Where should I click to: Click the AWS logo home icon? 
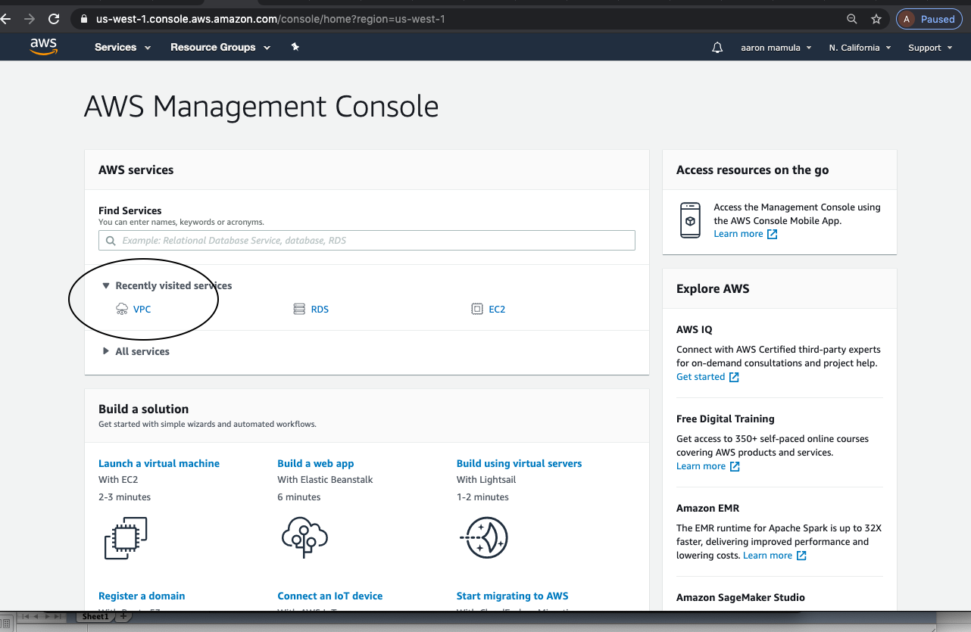(x=43, y=47)
